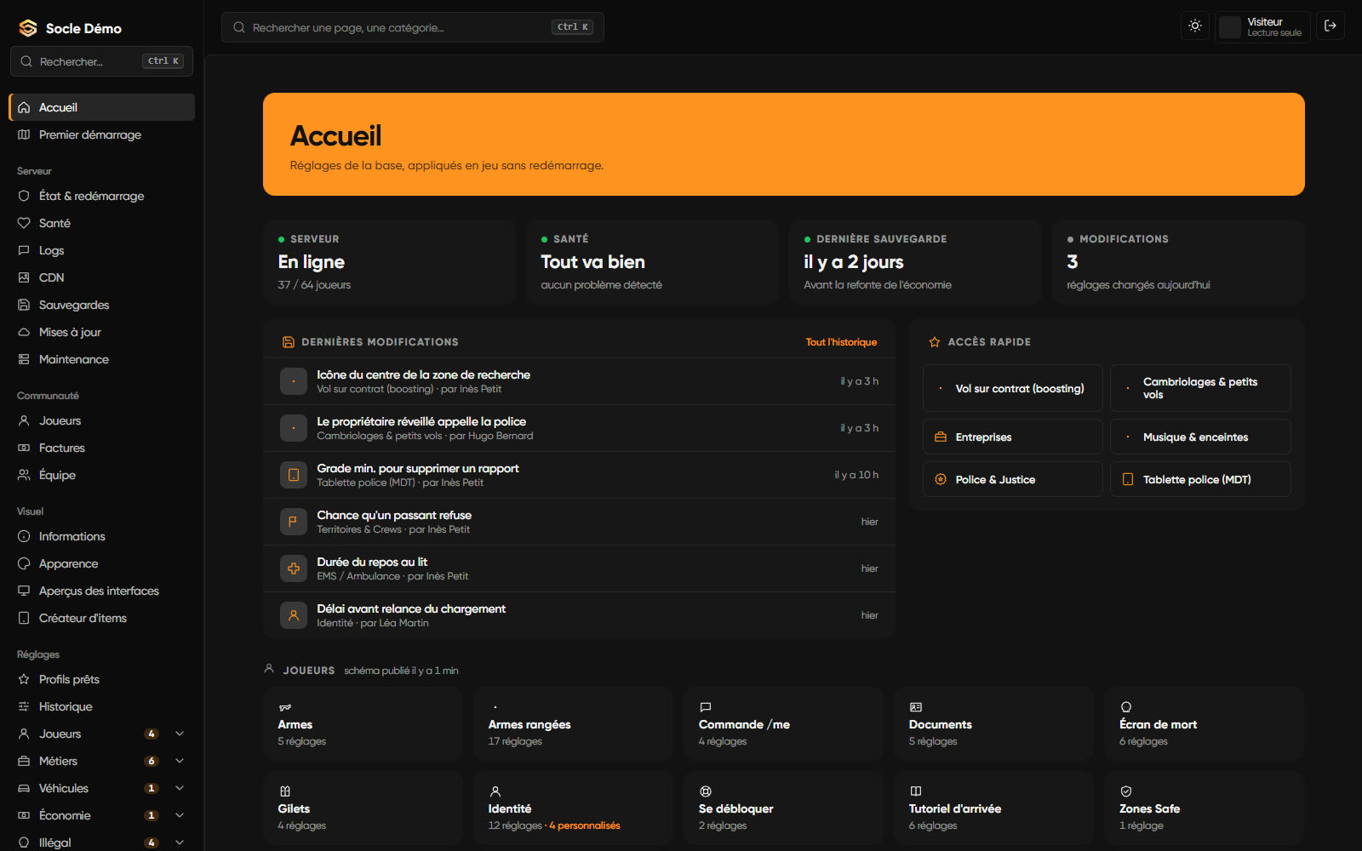Open the Musique & enceintes quick access
This screenshot has width=1362, height=851.
[x=1200, y=437]
